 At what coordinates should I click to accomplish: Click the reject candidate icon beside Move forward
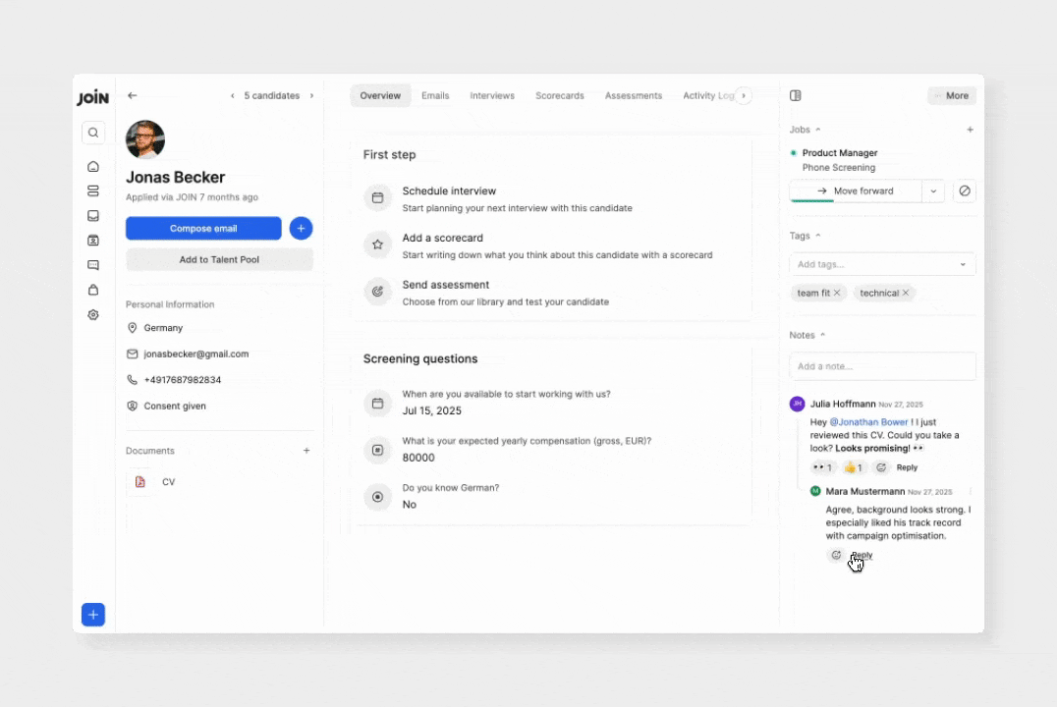[964, 191]
